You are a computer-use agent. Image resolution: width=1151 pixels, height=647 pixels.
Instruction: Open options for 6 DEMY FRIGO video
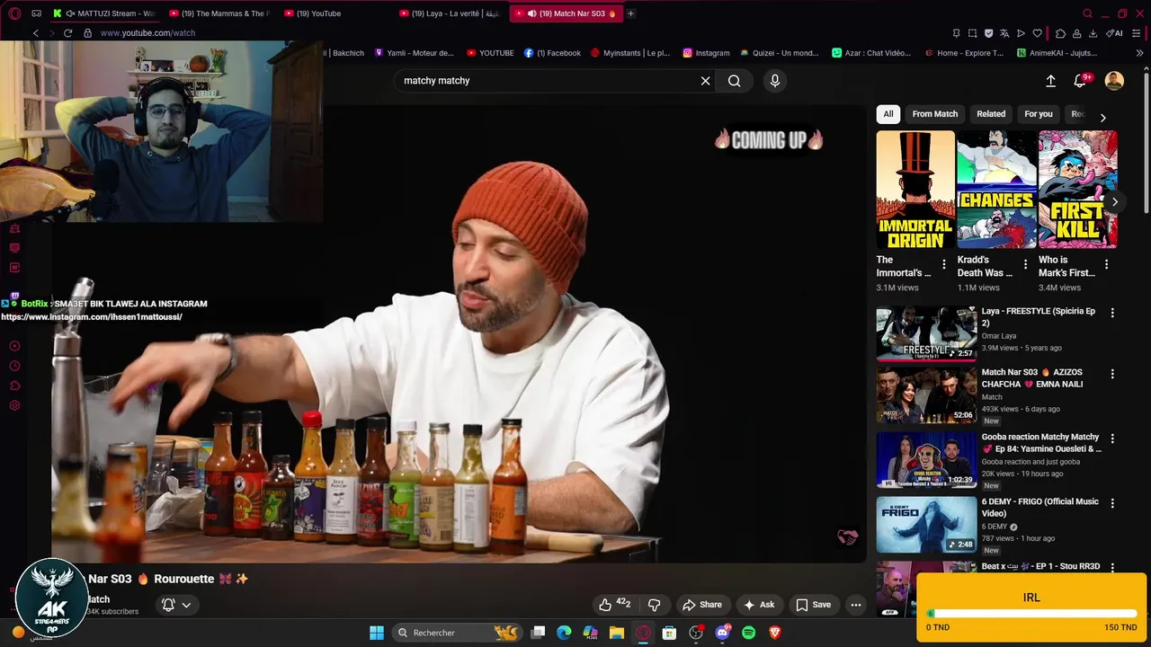point(1112,503)
